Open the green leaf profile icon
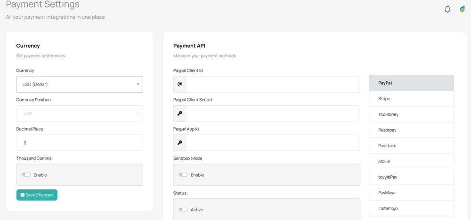Screen dimensions: 471x220 pyautogui.click(x=462, y=9)
